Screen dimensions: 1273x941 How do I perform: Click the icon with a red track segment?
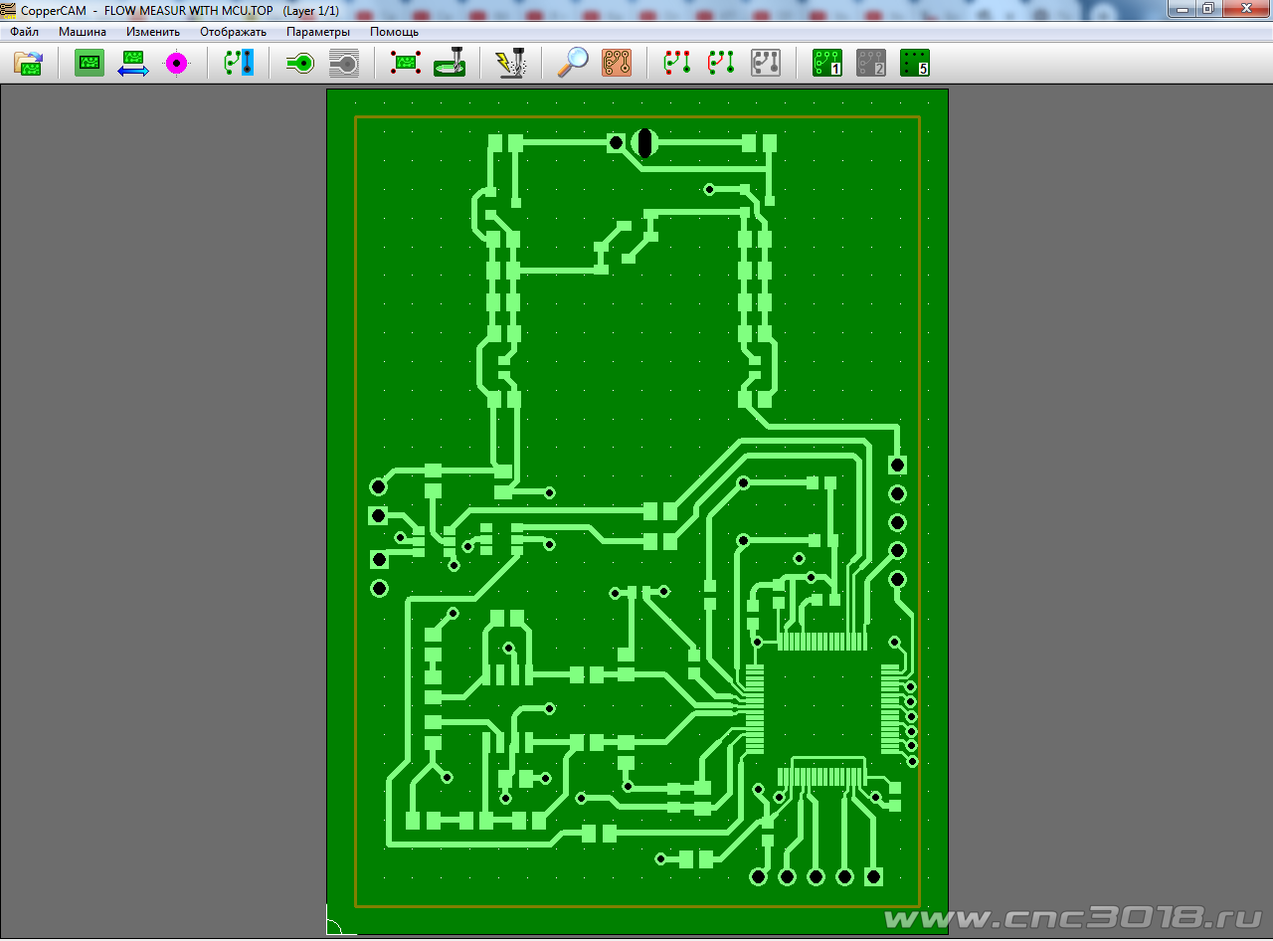point(721,64)
